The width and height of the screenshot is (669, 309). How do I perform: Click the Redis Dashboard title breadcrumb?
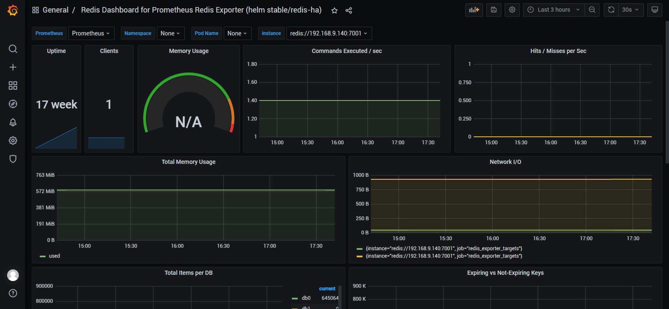pos(201,10)
